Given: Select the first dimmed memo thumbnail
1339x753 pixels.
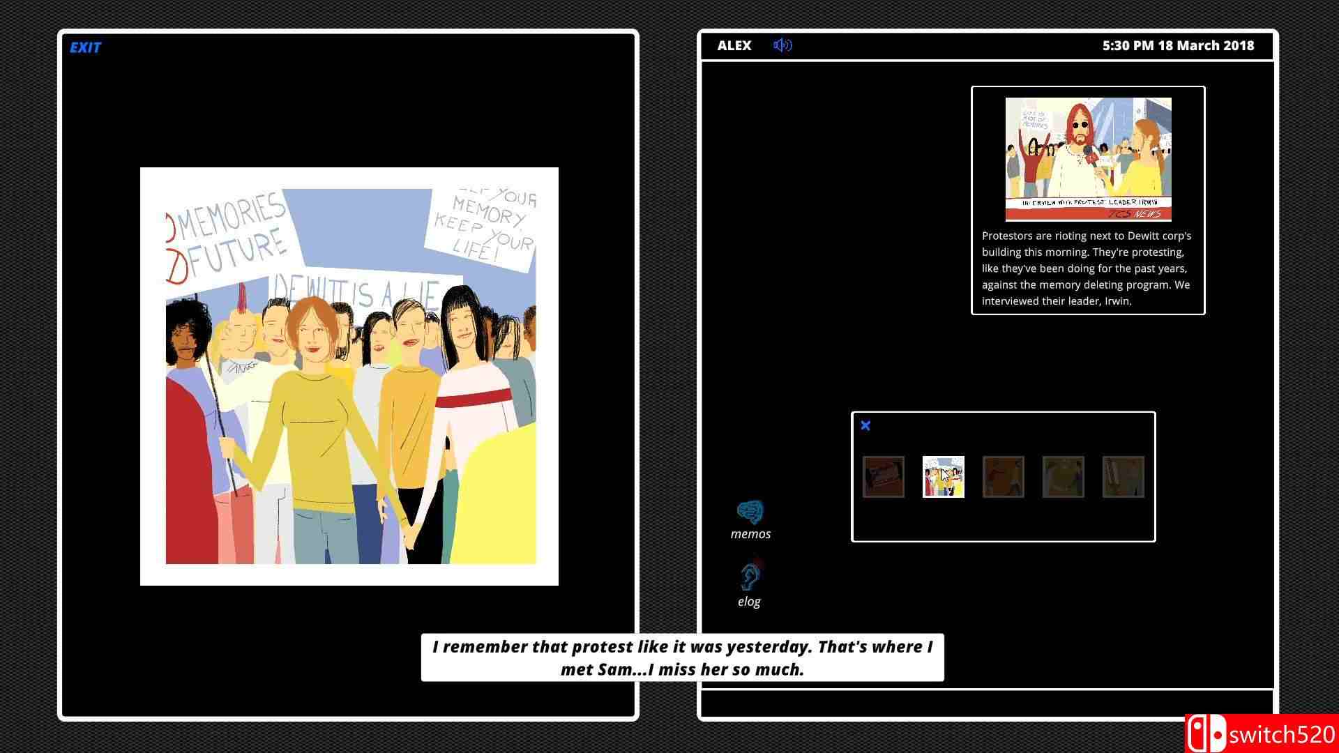Looking at the screenshot, I should coord(884,477).
